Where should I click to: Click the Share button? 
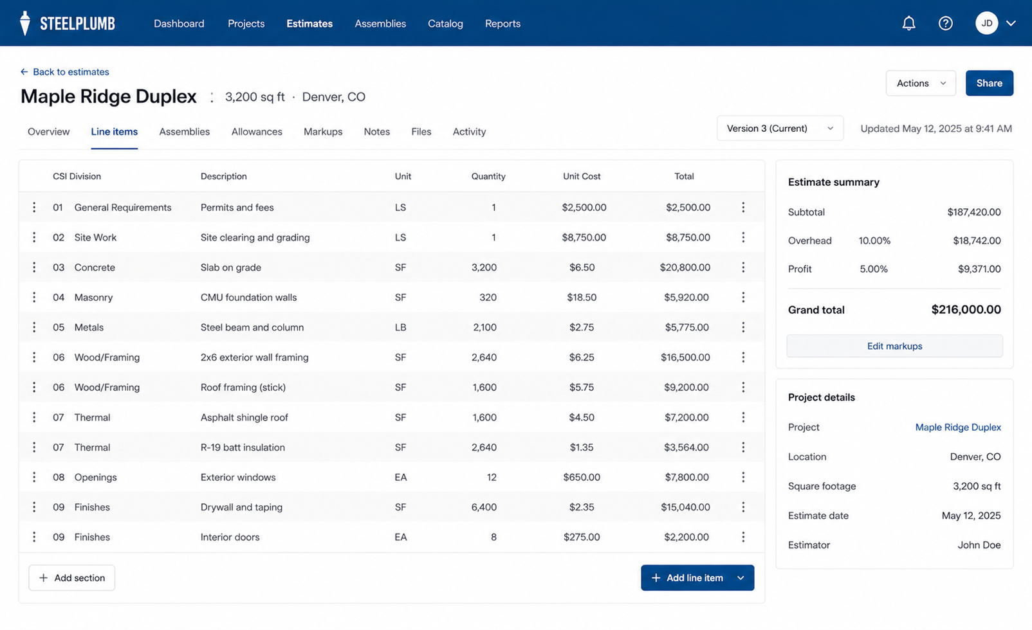(989, 83)
